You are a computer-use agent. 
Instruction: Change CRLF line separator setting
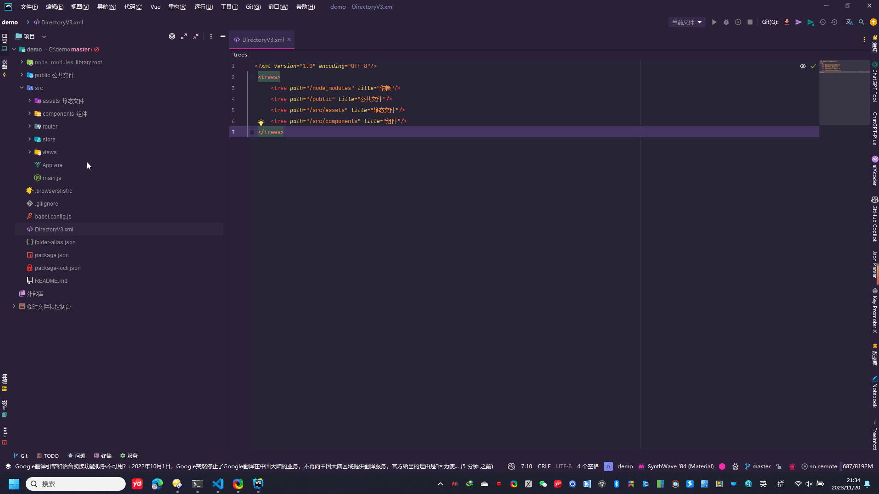tap(544, 466)
